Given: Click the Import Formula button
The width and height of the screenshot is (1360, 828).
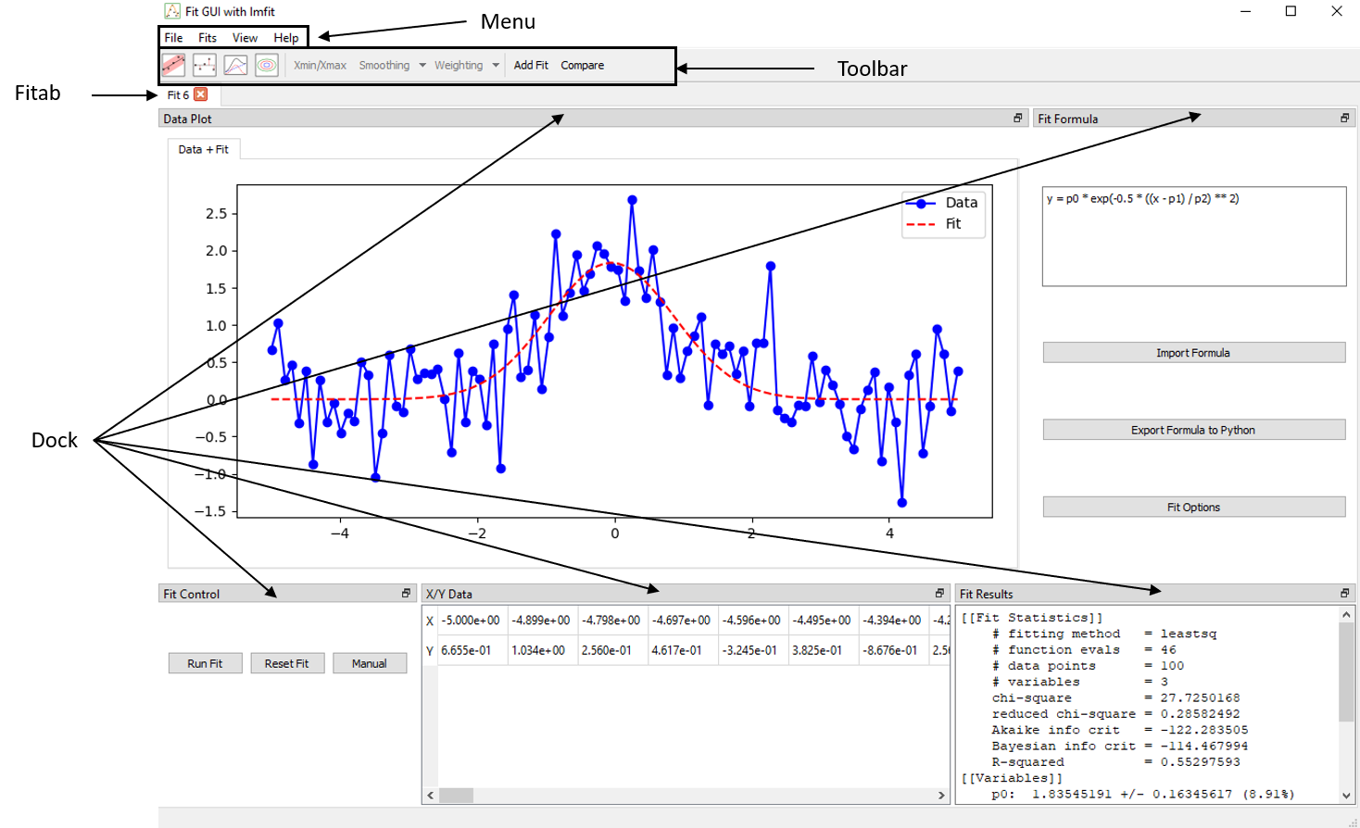Looking at the screenshot, I should coord(1193,353).
